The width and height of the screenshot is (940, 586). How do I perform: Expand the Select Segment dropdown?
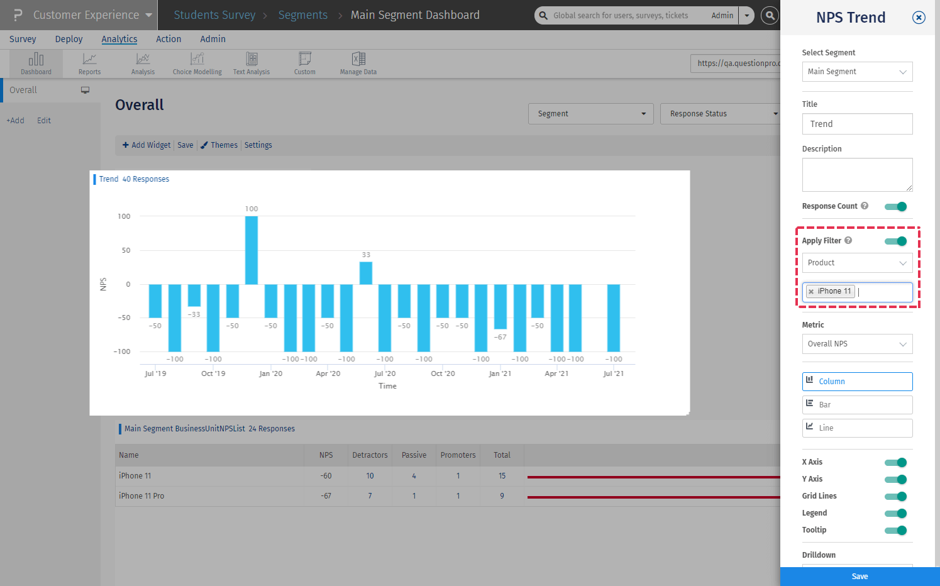tap(857, 72)
